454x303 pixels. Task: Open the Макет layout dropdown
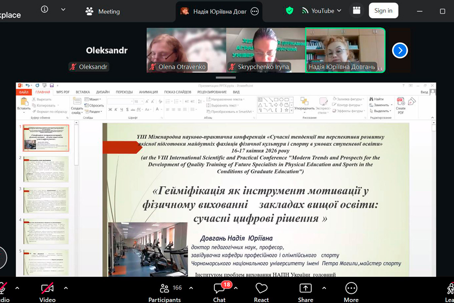[93, 99]
